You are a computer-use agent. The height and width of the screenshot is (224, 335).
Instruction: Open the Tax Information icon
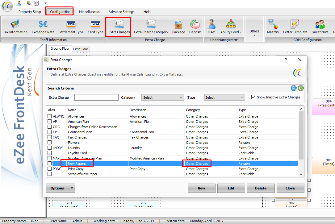tap(15, 27)
